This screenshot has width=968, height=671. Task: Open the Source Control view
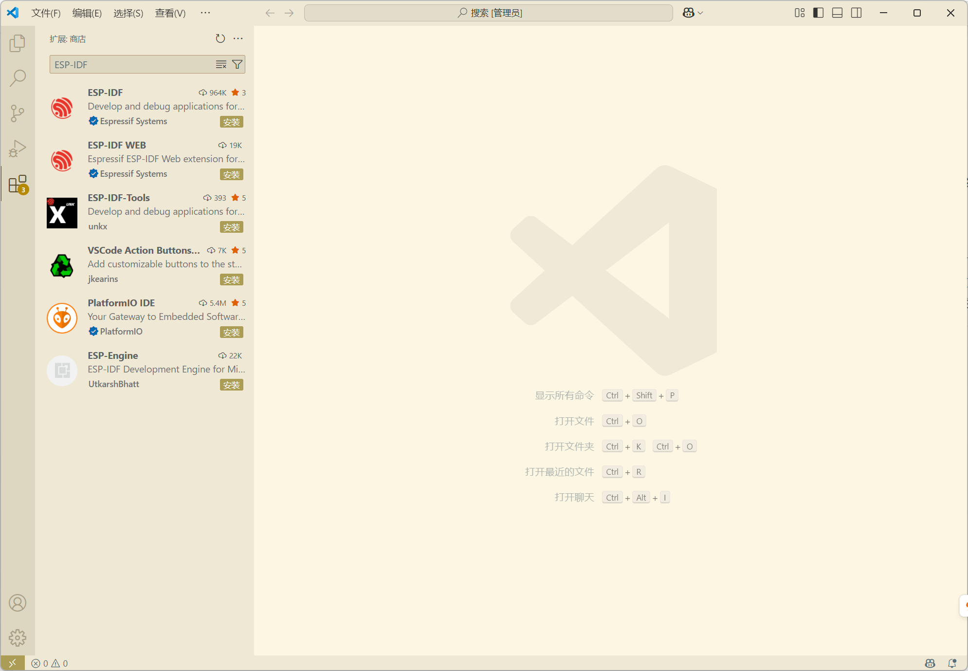pos(18,113)
